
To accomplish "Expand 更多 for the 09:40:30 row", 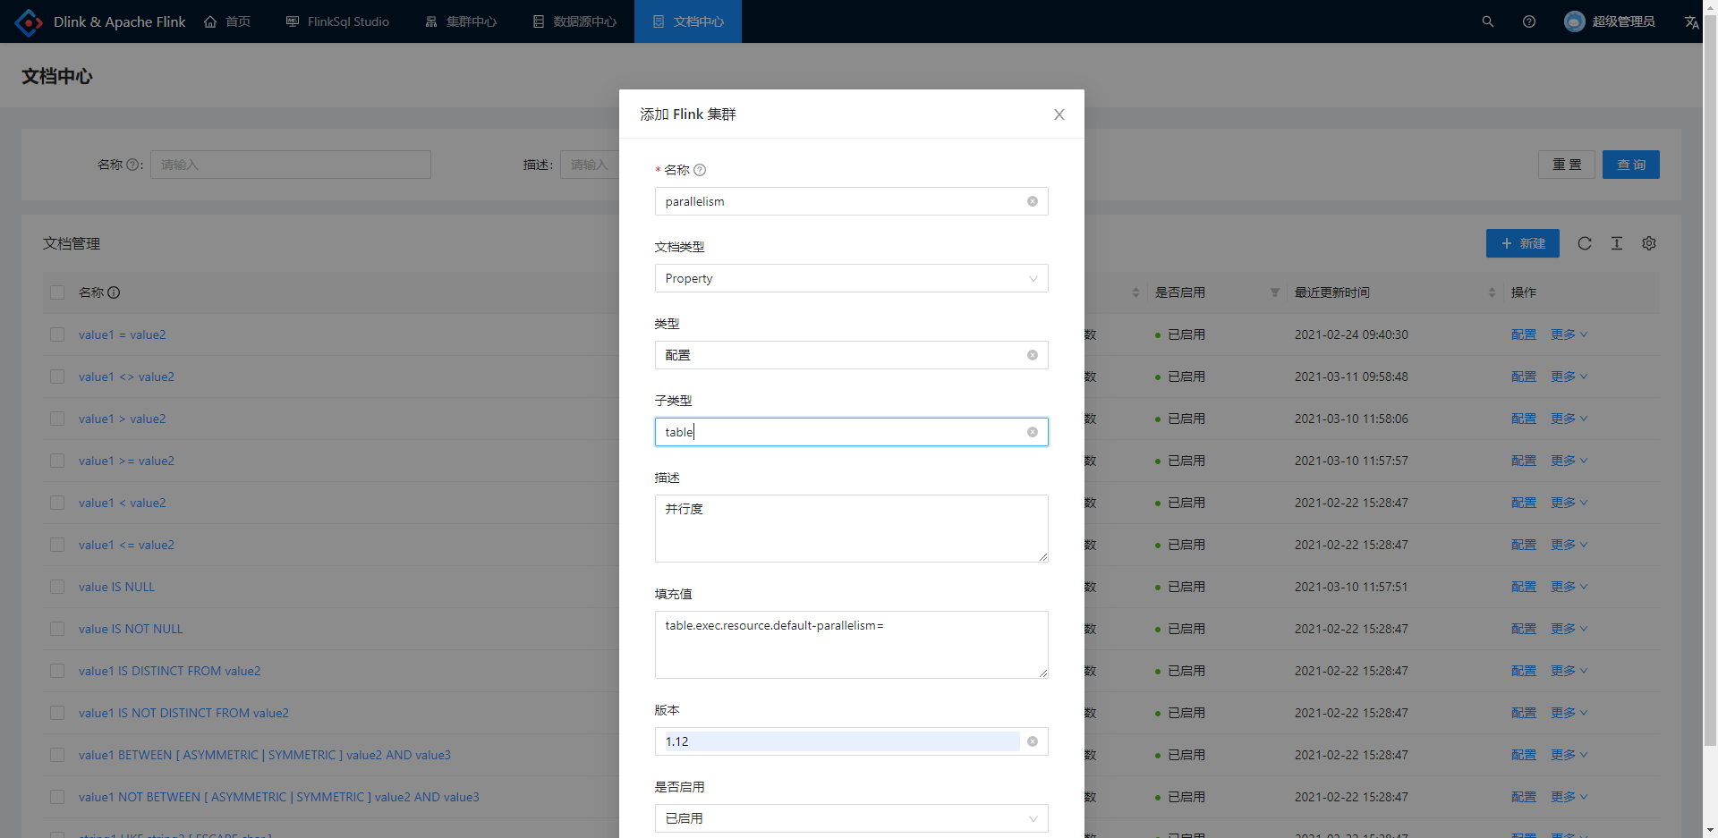I will click(x=1569, y=334).
